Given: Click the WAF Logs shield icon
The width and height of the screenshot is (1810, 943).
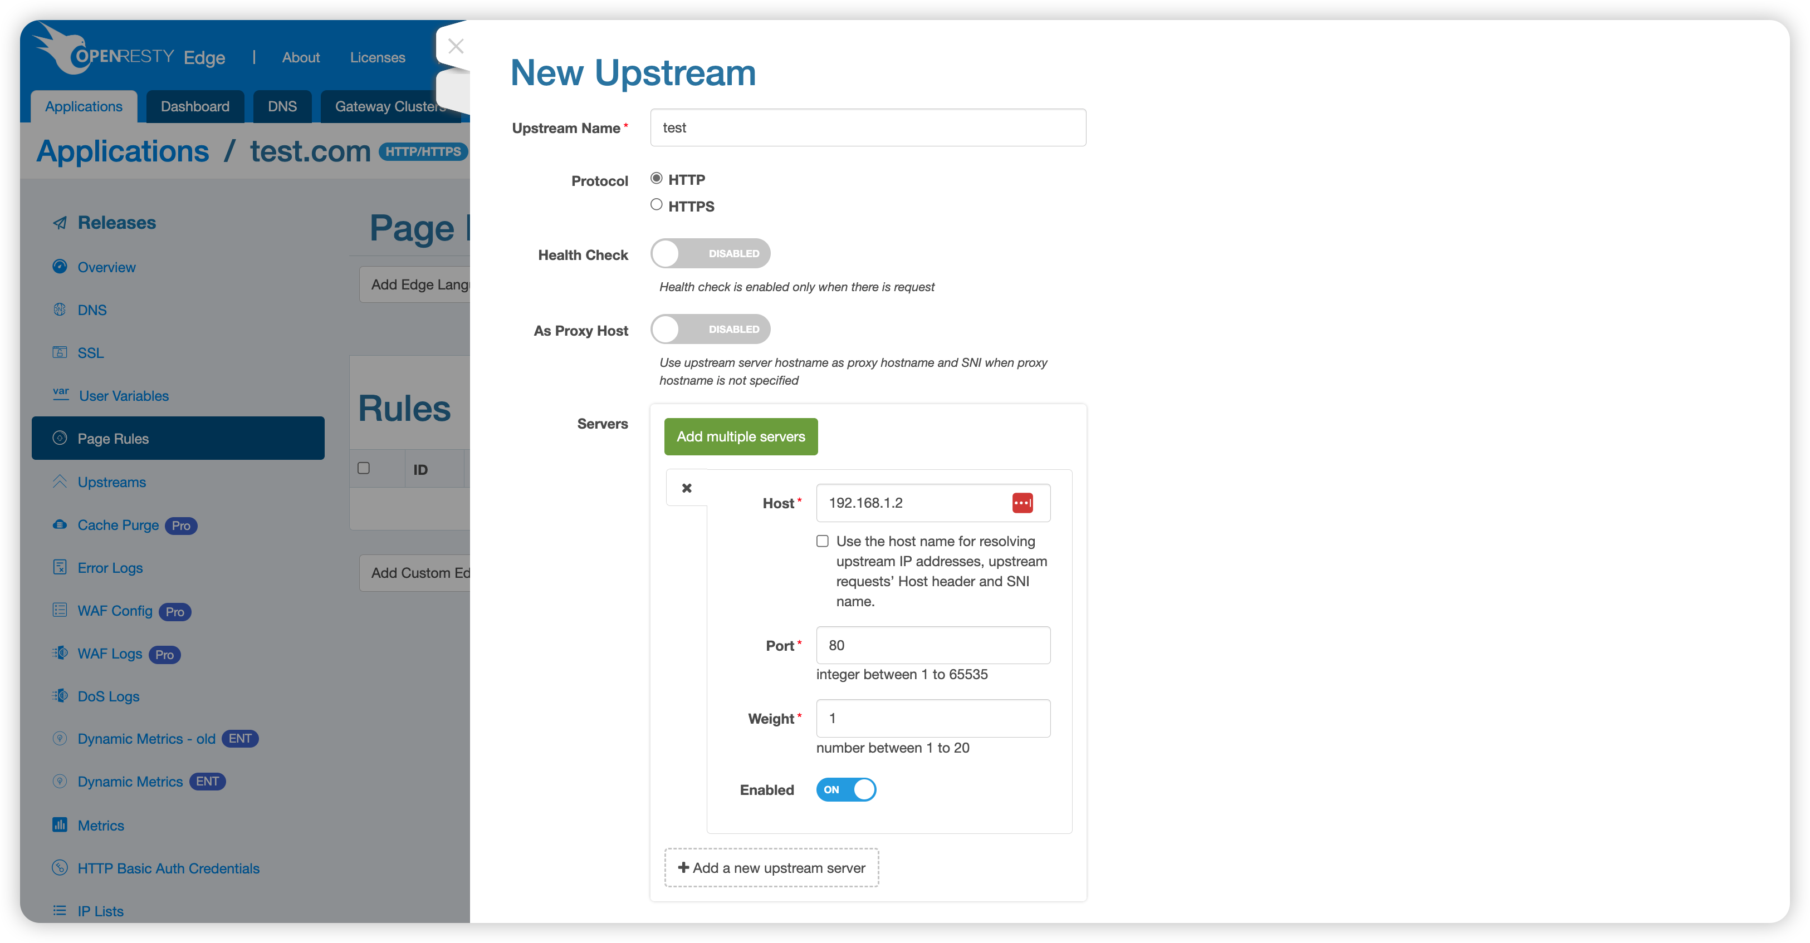Looking at the screenshot, I should [60, 653].
